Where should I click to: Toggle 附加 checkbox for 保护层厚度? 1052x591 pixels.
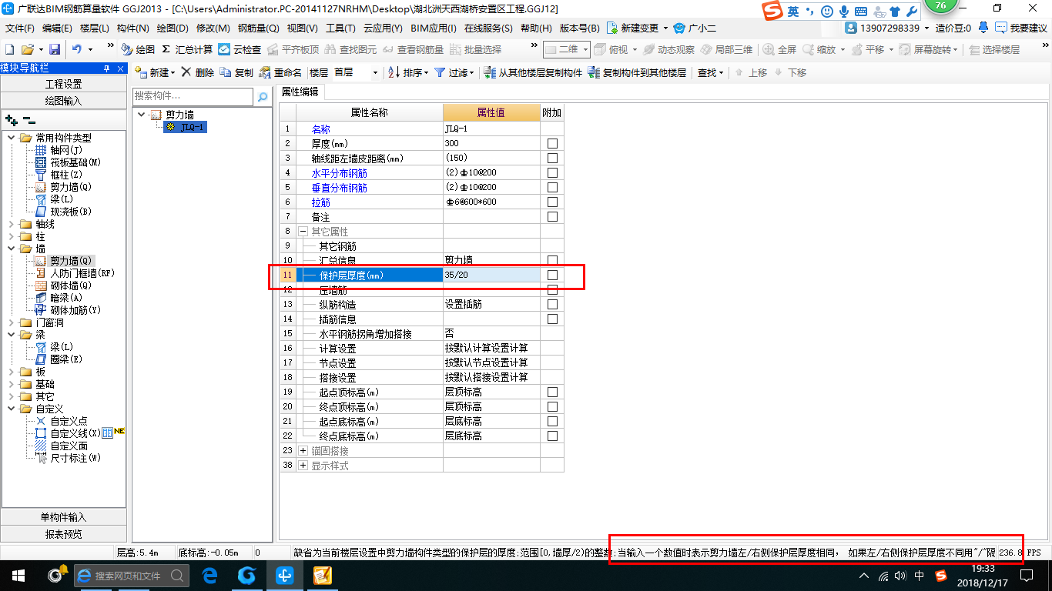[552, 275]
